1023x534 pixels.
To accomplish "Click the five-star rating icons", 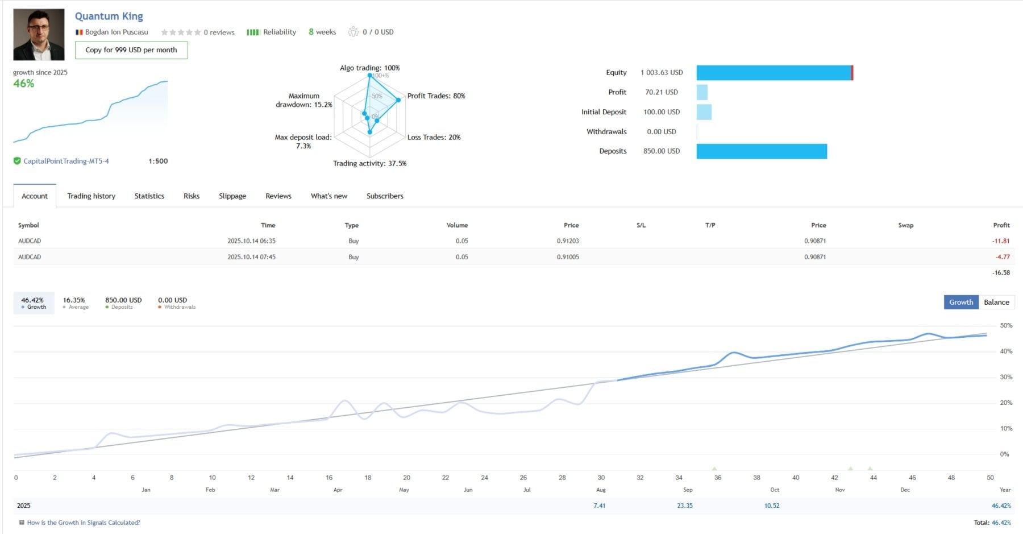I will coord(181,32).
